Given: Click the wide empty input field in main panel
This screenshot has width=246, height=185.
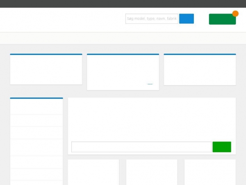Looking at the screenshot, I should pyautogui.click(x=141, y=147).
